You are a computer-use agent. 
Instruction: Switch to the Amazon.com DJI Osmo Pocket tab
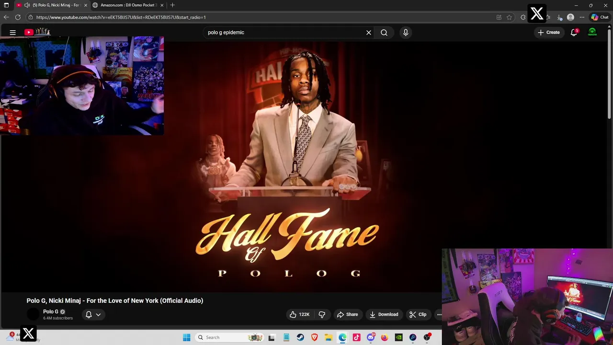[x=128, y=5]
